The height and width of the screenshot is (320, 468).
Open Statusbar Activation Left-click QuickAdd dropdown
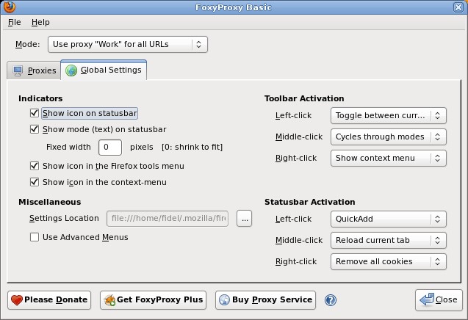pyautogui.click(x=389, y=219)
